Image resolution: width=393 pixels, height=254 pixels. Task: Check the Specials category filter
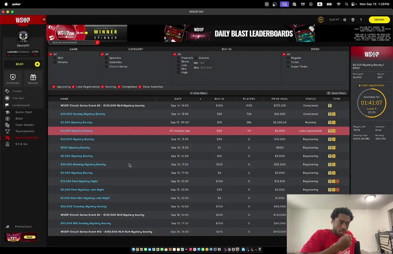(106, 58)
